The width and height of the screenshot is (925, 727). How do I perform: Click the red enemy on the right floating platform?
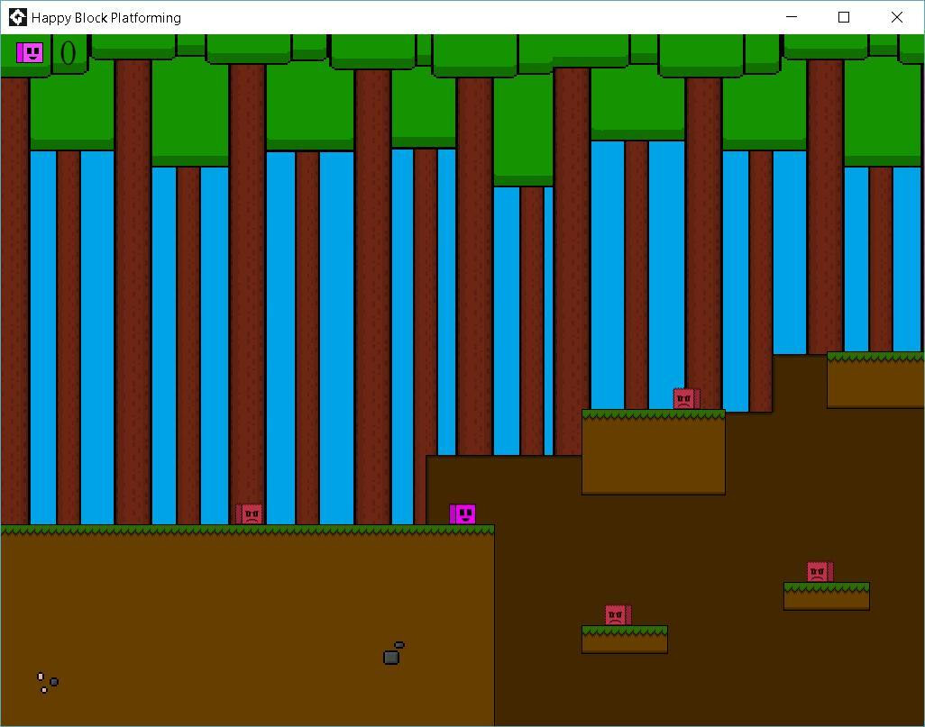[820, 572]
